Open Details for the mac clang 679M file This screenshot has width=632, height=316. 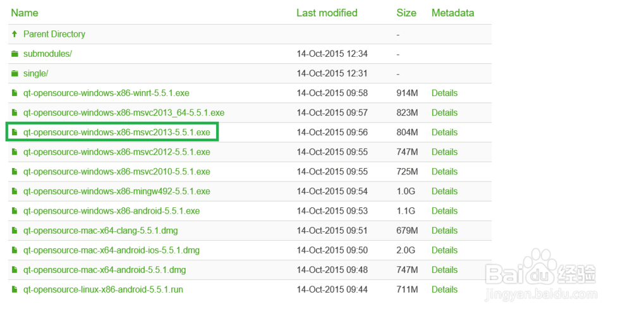click(x=444, y=231)
